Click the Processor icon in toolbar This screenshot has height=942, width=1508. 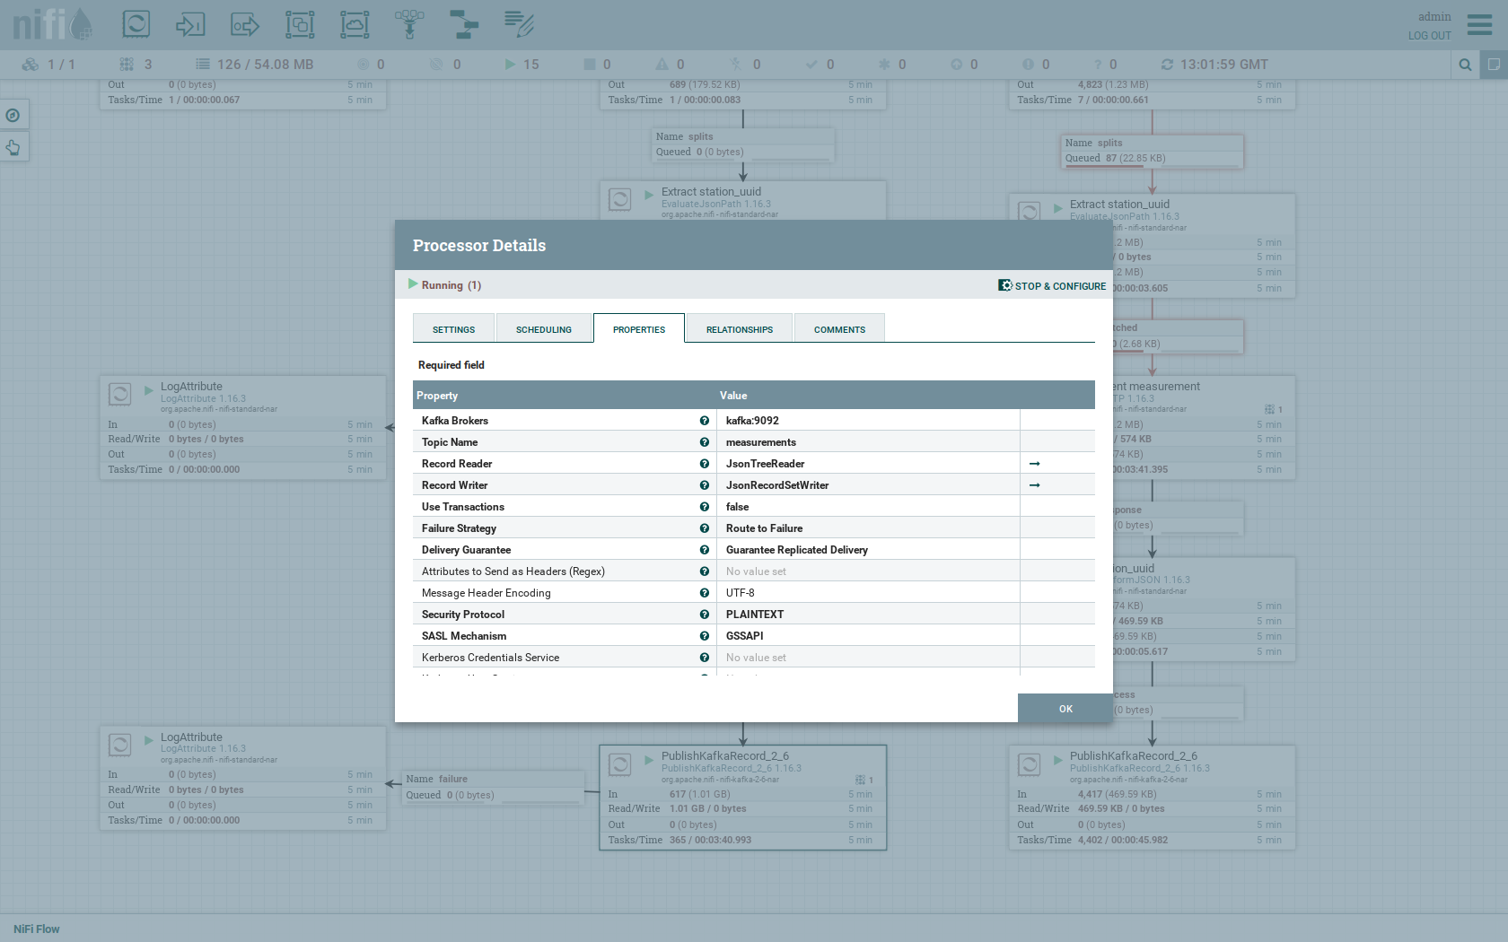pos(136,24)
